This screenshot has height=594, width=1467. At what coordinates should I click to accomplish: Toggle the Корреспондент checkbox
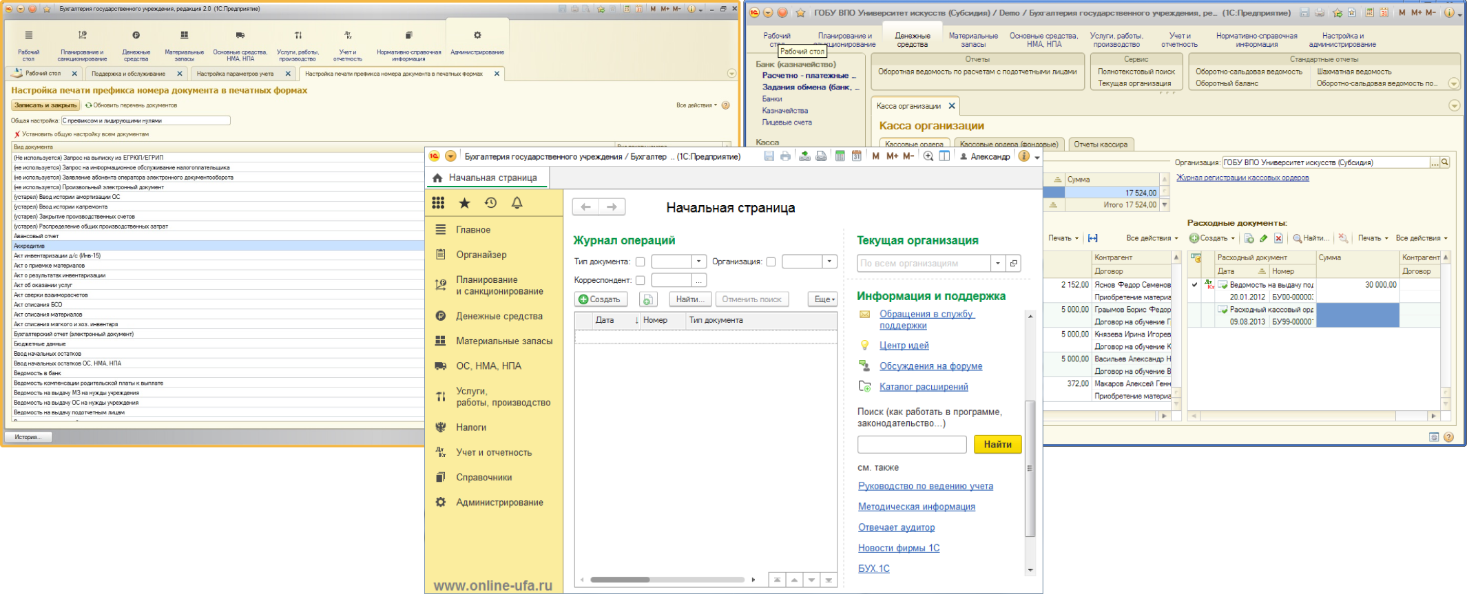(x=640, y=280)
